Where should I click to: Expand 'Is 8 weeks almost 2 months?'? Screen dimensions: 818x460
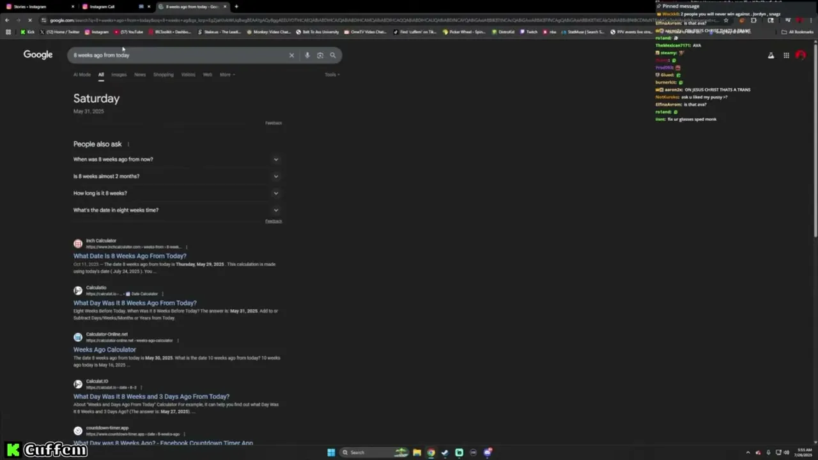(178, 176)
